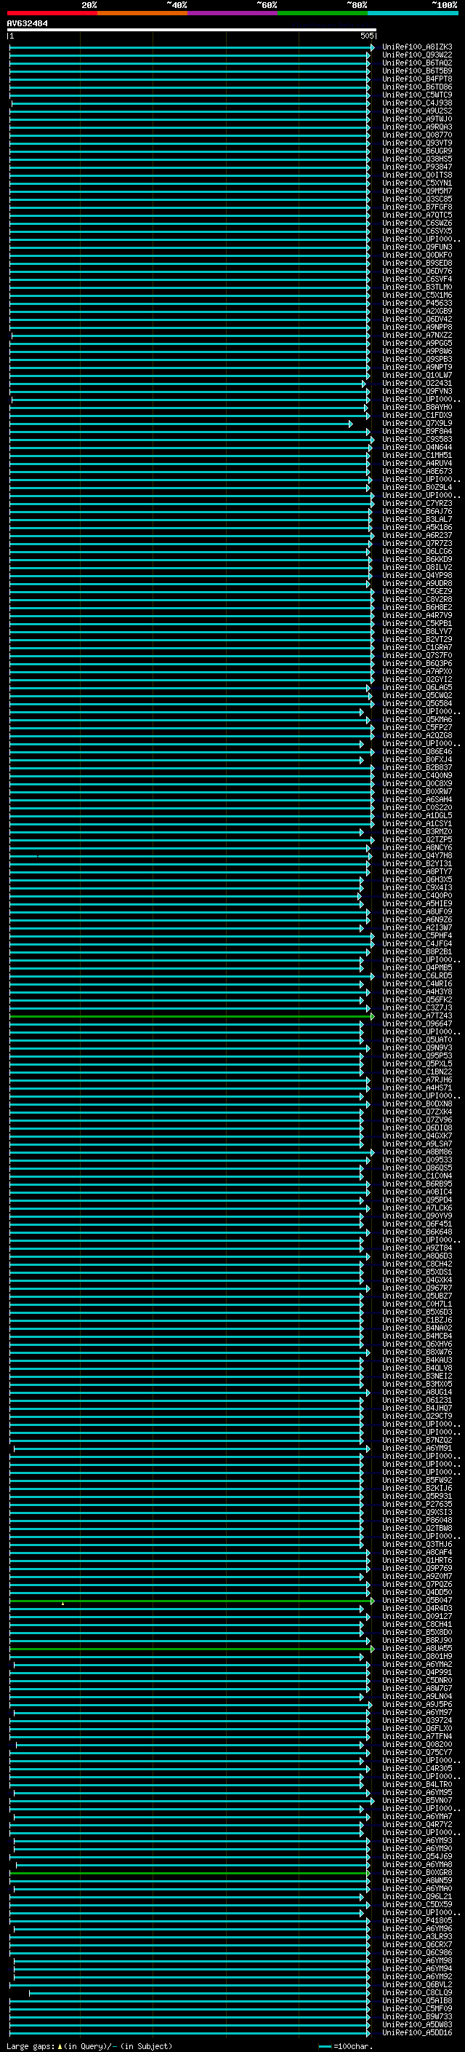Click the white query sequence bar
Image resolution: width=465 pixels, height=2052 pixels.
point(192,29)
